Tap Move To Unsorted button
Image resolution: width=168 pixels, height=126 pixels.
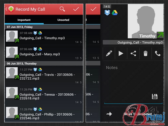click(x=133, y=114)
